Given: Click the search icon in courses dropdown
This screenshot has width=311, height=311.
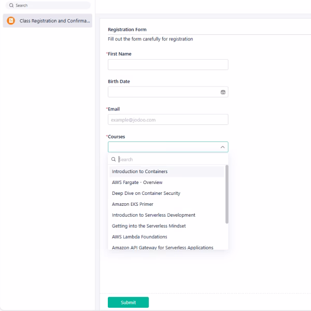Looking at the screenshot, I should point(114,160).
